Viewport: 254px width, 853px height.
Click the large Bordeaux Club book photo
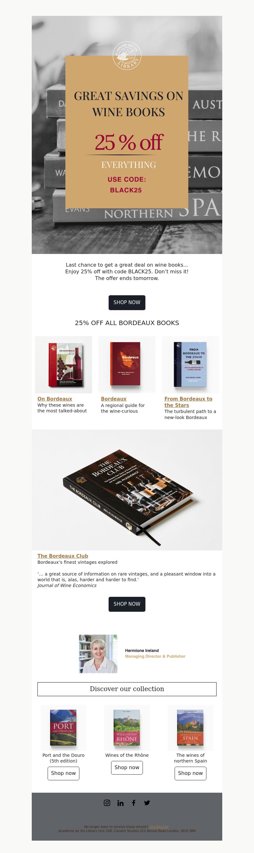(127, 490)
